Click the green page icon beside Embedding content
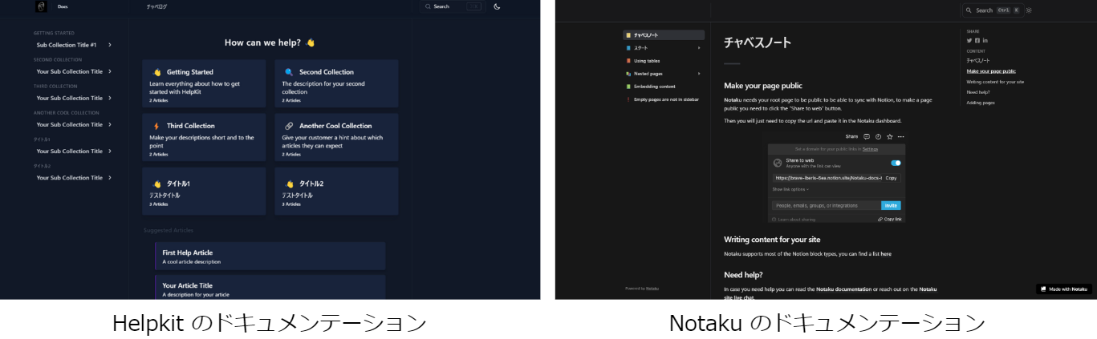 628,87
